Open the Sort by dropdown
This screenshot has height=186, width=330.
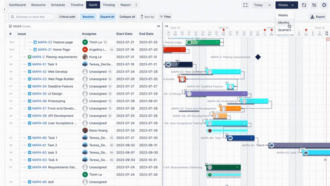[147, 17]
